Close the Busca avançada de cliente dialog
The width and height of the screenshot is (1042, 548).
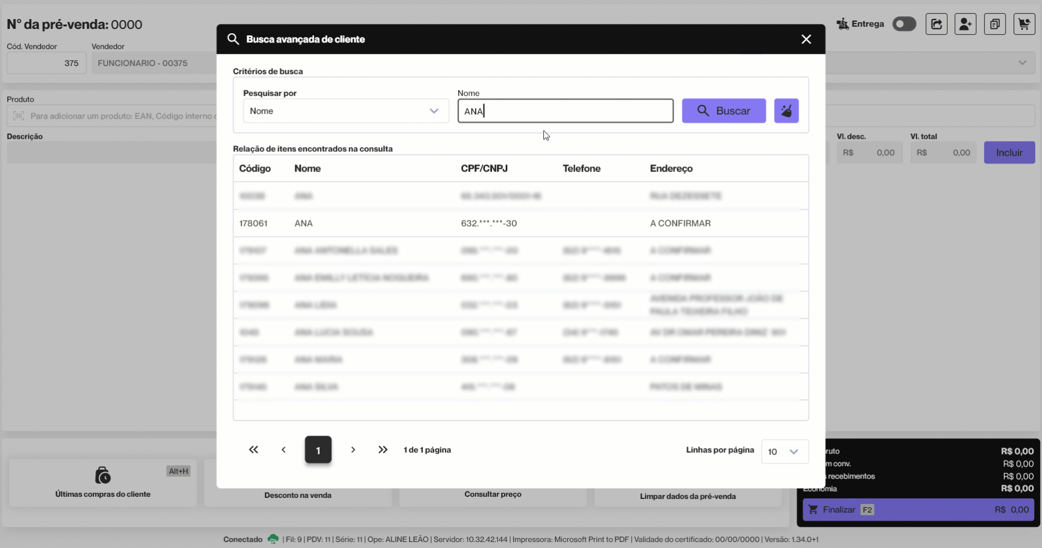pyautogui.click(x=806, y=39)
